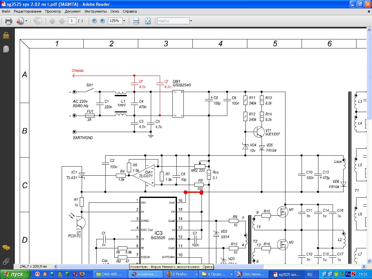Expand the collaboration tool dropdown arrow
Image resolution: width=372 pixels, height=279 pixels.
point(26,21)
